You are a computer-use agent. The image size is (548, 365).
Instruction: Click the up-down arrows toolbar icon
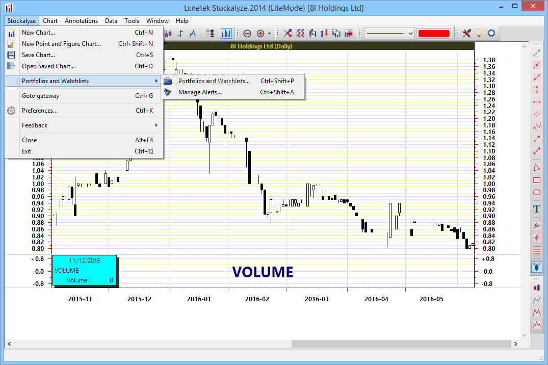324,34
